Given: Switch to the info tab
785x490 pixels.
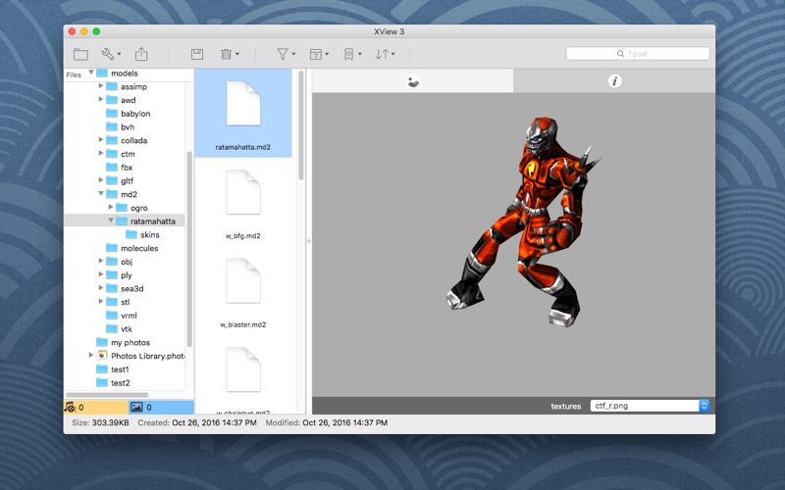Looking at the screenshot, I should [614, 81].
